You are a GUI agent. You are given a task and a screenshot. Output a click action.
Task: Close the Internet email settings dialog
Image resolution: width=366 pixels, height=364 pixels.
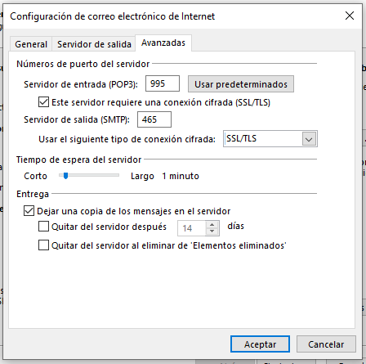point(350,16)
